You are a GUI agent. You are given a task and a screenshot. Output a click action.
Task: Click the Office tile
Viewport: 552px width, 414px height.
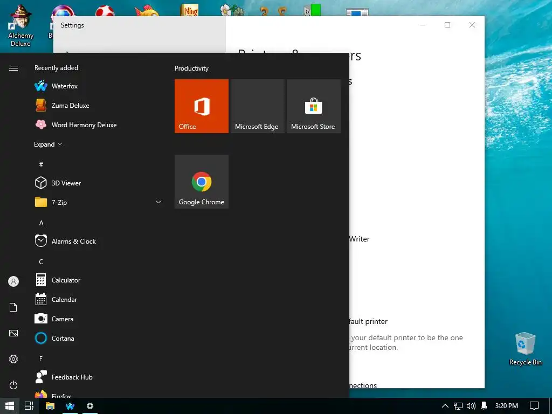tap(202, 106)
